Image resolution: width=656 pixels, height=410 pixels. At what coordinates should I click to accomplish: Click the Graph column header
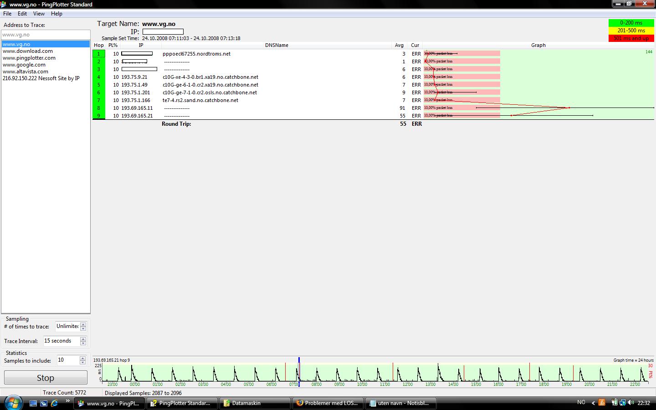[538, 45]
